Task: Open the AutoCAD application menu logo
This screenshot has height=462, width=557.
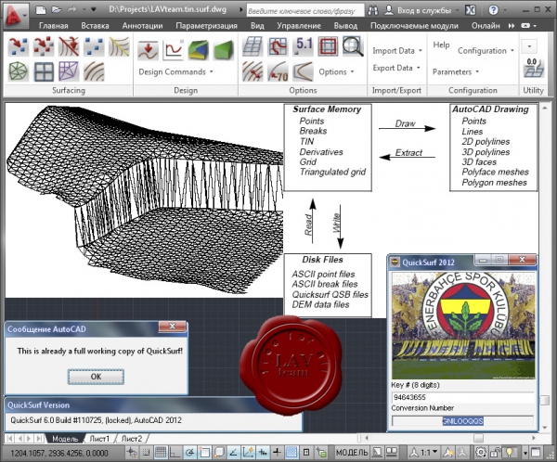Action: click(13, 16)
